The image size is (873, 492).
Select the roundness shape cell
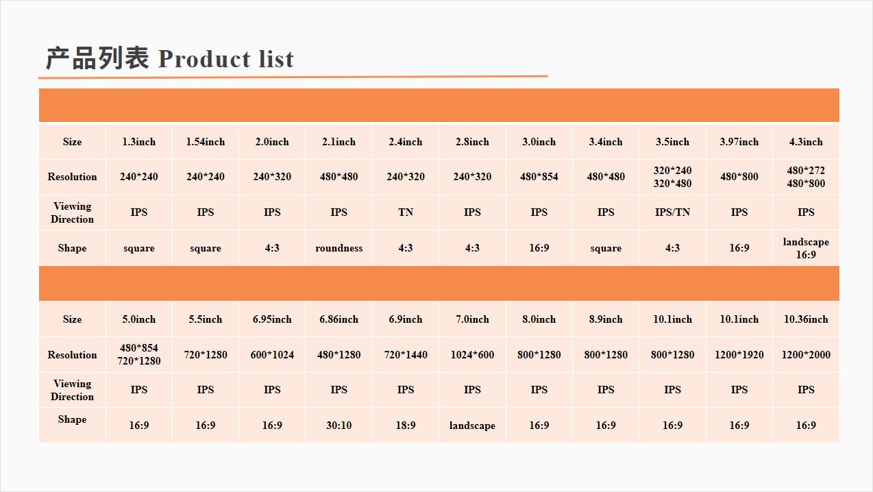pyautogui.click(x=339, y=248)
